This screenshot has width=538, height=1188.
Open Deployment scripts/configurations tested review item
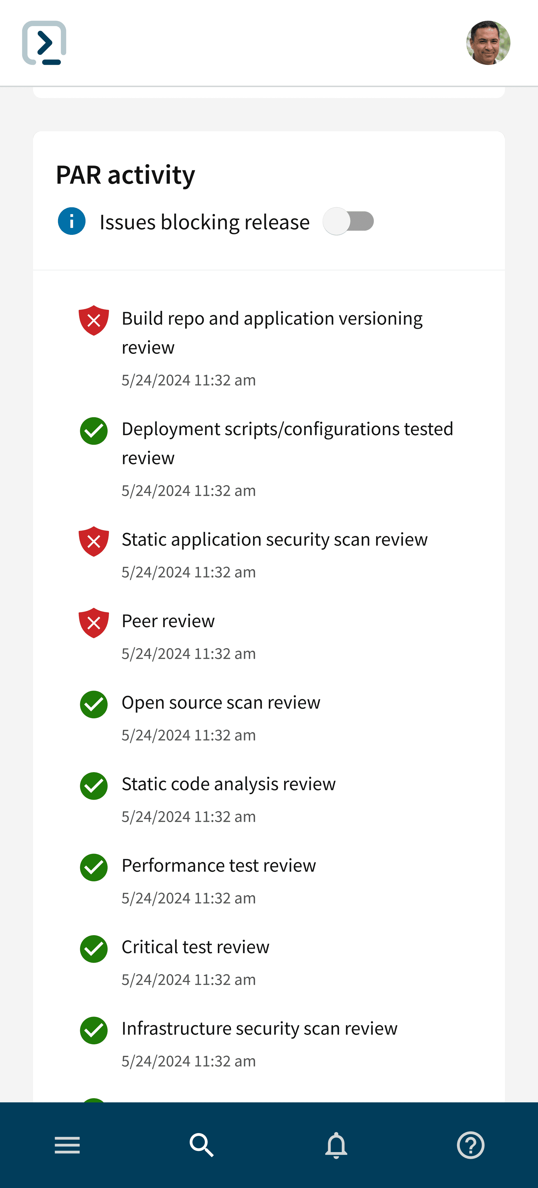[x=287, y=443]
